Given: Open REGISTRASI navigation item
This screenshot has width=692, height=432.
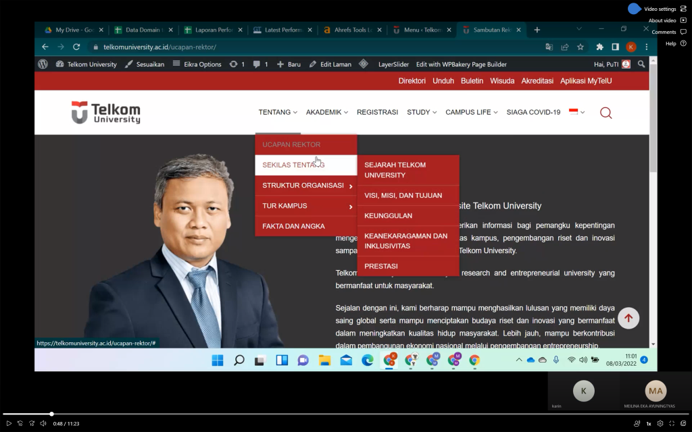Looking at the screenshot, I should pos(377,113).
